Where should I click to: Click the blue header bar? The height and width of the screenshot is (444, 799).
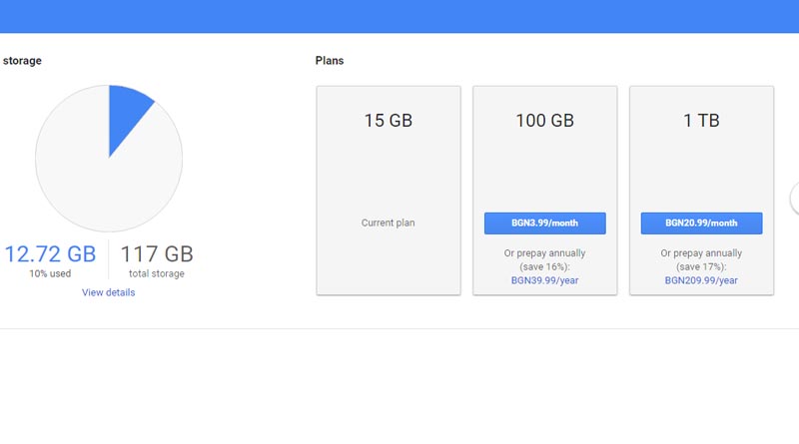click(399, 16)
